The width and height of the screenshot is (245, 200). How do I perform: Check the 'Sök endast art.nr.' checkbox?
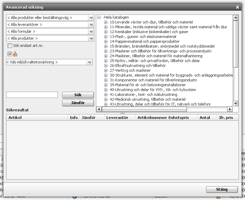click(x=10, y=46)
